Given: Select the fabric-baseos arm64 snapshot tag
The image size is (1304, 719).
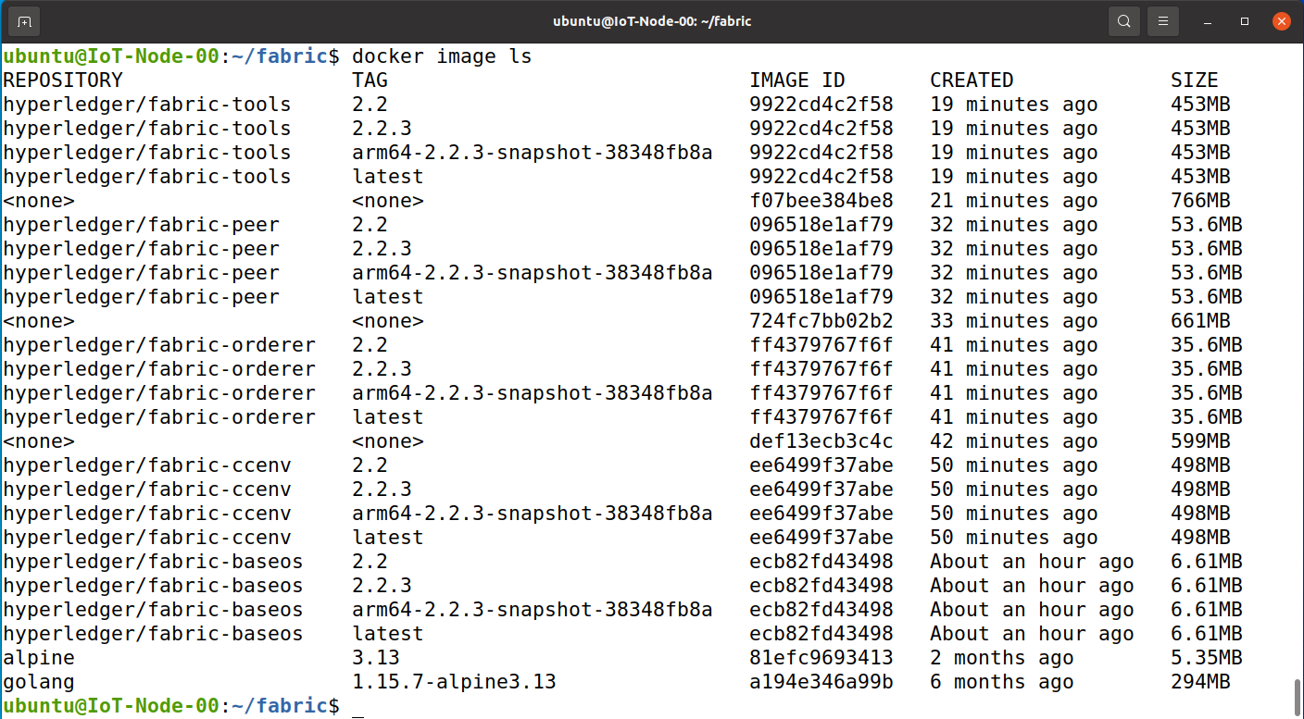Looking at the screenshot, I should [533, 610].
